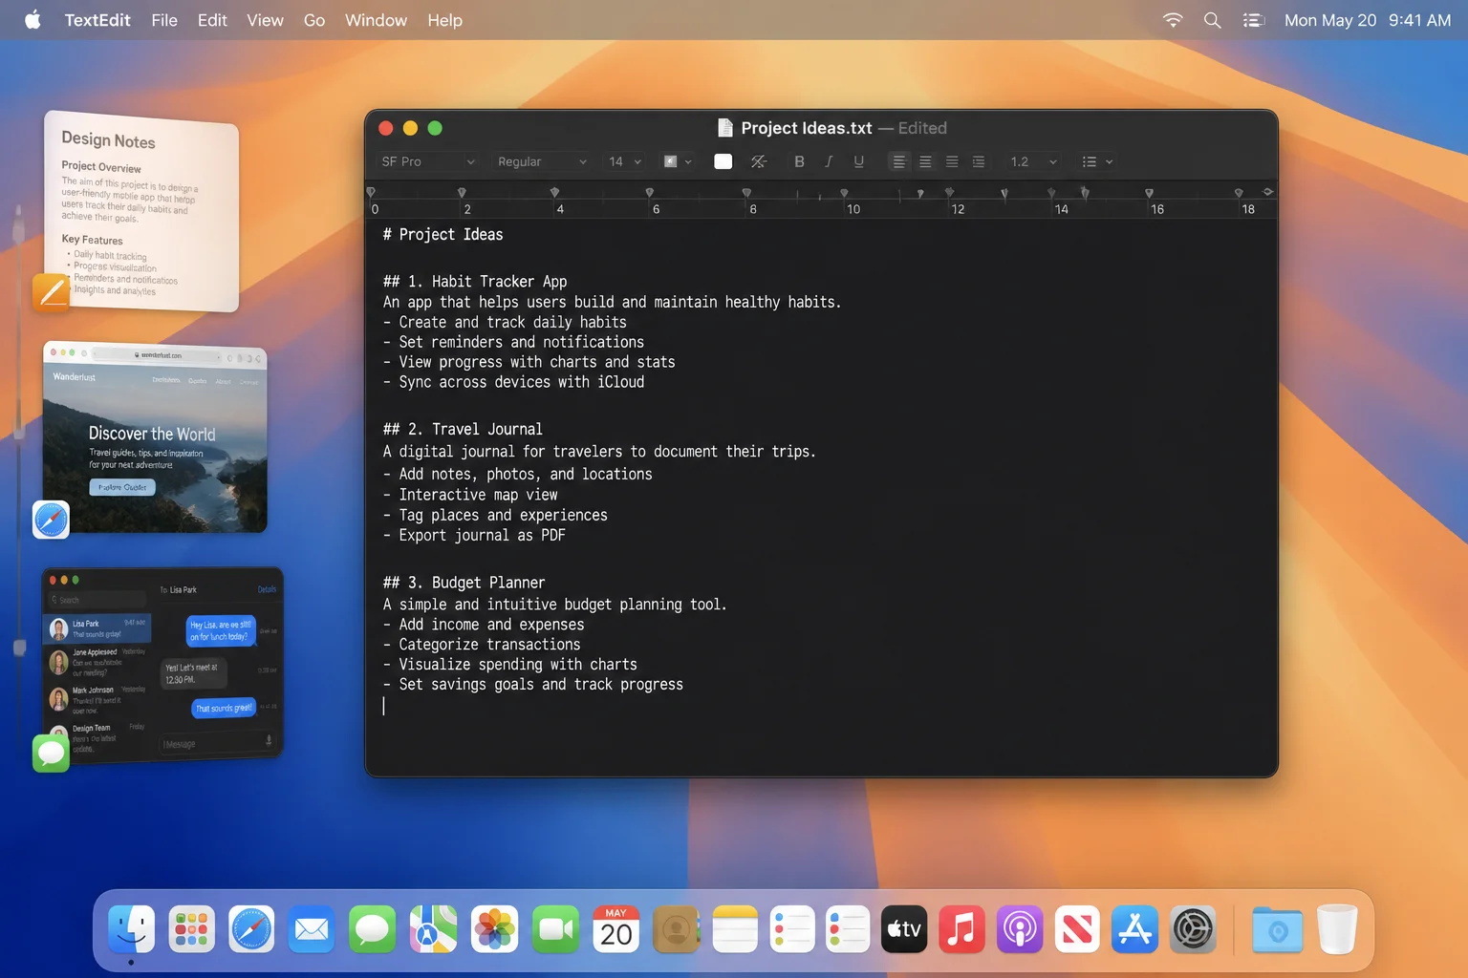
Task: Click the line '## 2. Travel Journal'
Action: [463, 430]
